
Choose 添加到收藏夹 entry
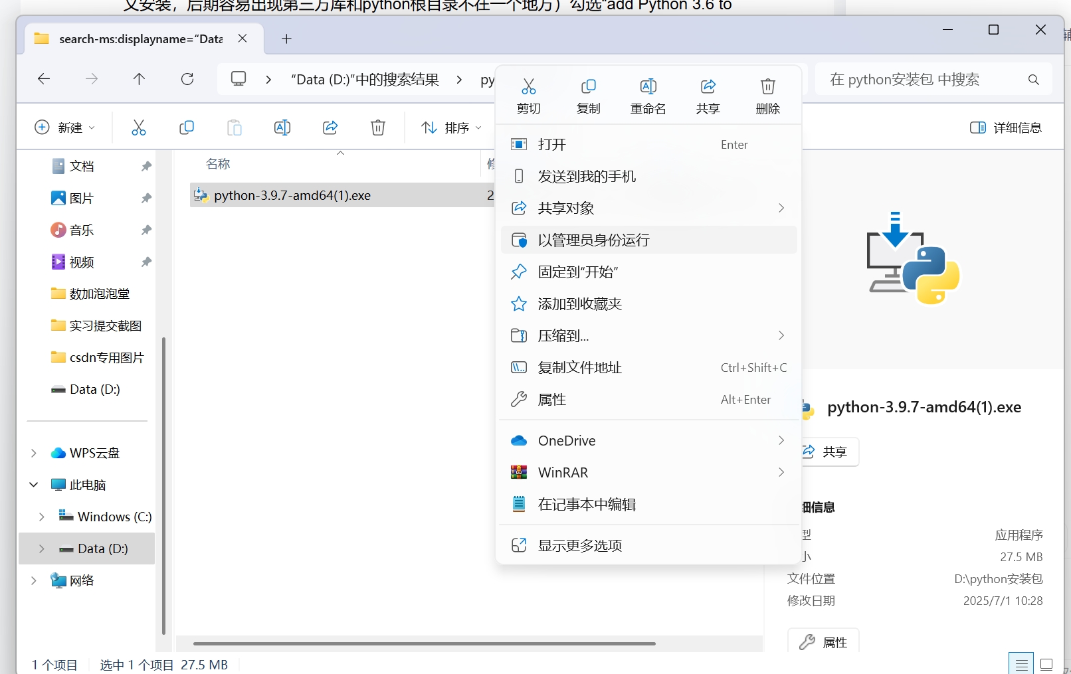[648, 304]
